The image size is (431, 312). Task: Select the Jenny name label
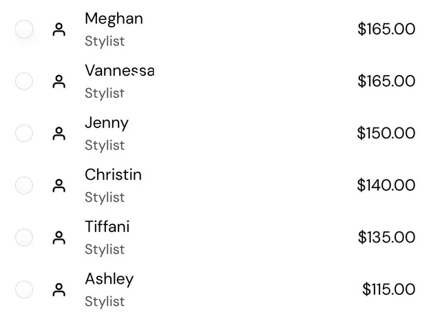(107, 123)
